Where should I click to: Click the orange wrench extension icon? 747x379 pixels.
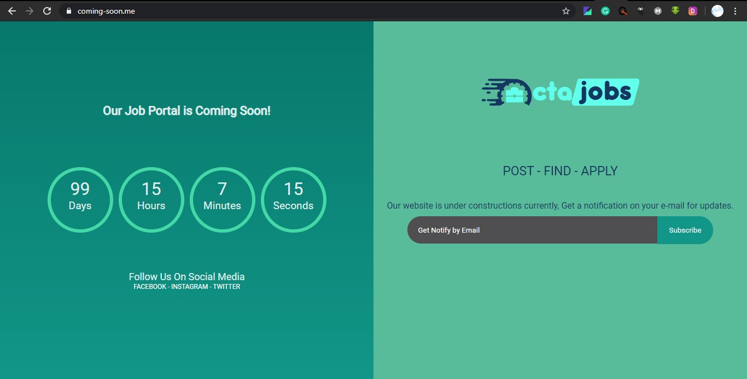point(623,11)
